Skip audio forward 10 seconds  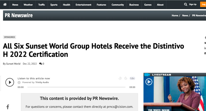tap(126, 78)
